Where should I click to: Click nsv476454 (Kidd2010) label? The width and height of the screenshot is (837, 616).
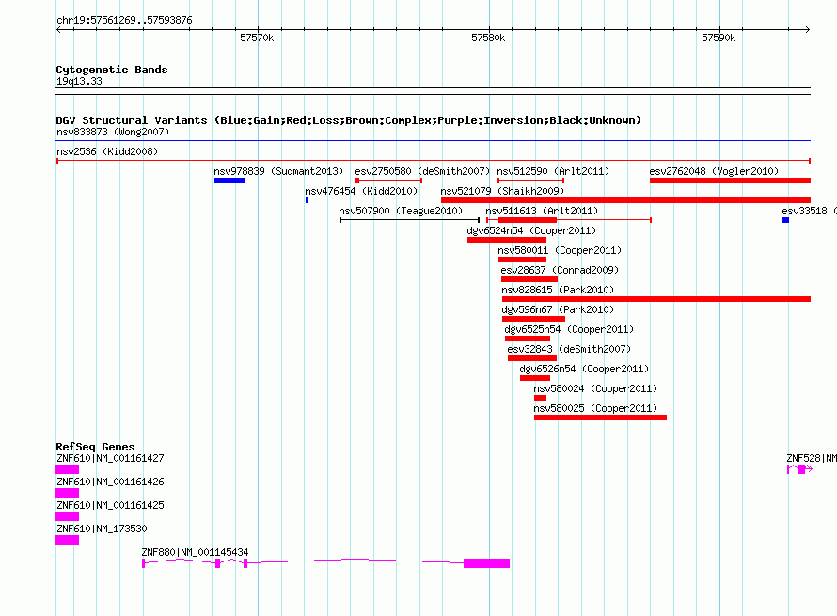tap(361, 191)
